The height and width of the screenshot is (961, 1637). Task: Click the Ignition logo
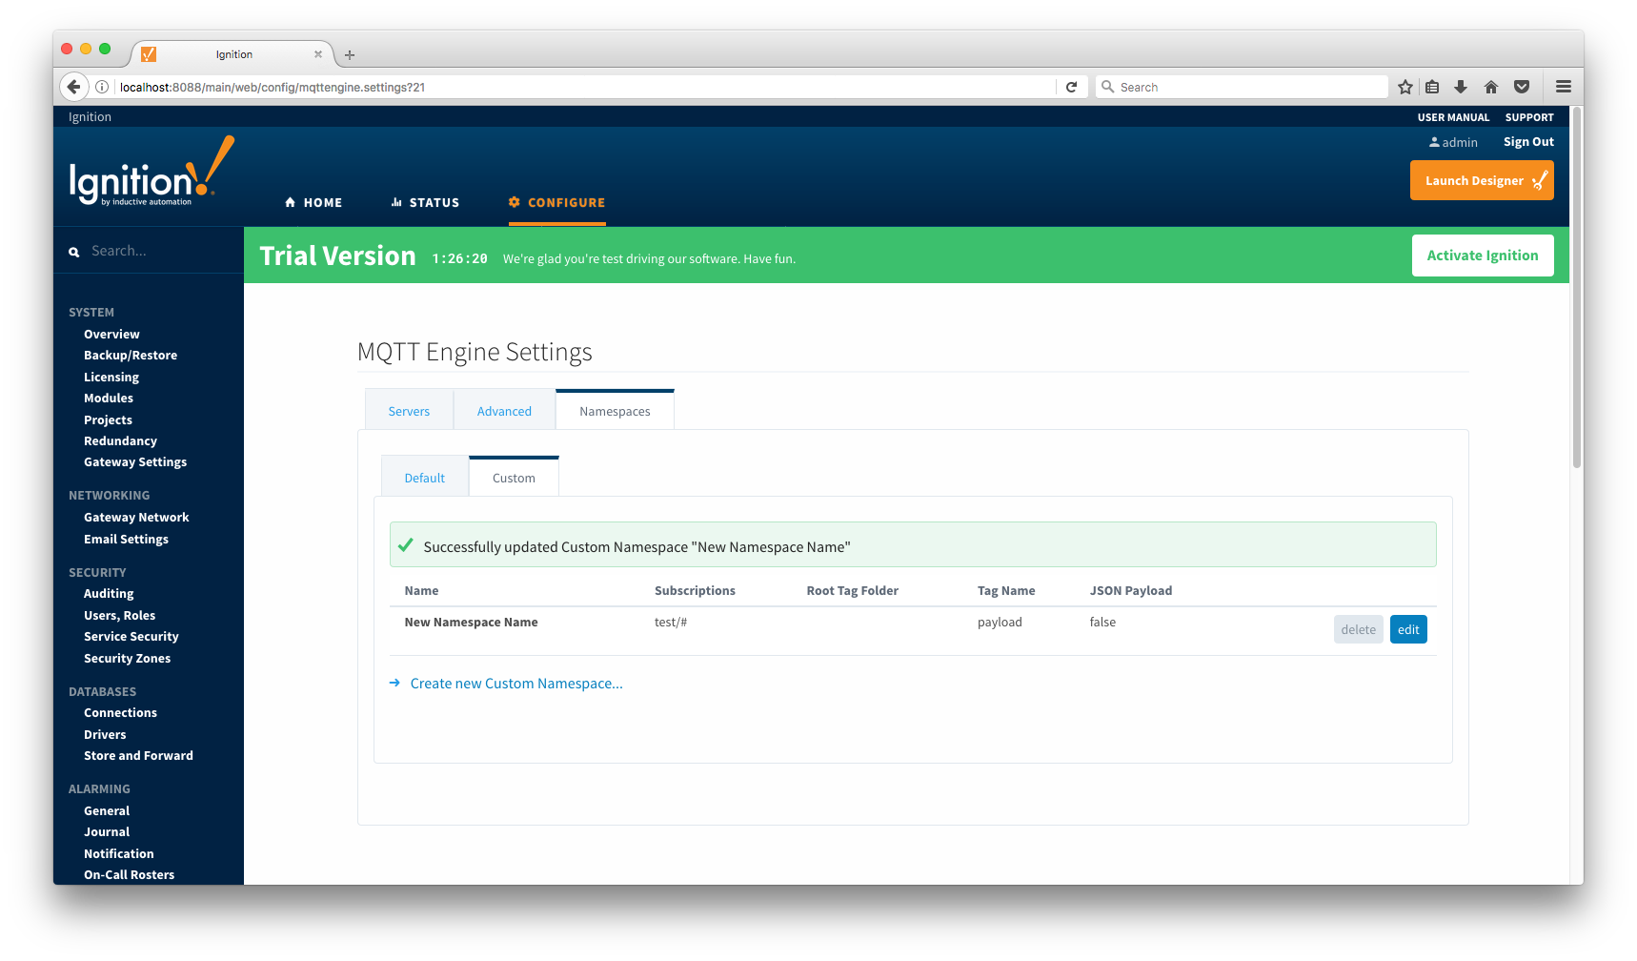[x=152, y=172]
